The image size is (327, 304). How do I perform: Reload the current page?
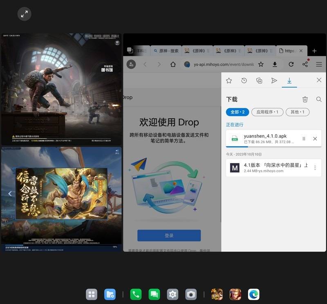click(291, 65)
